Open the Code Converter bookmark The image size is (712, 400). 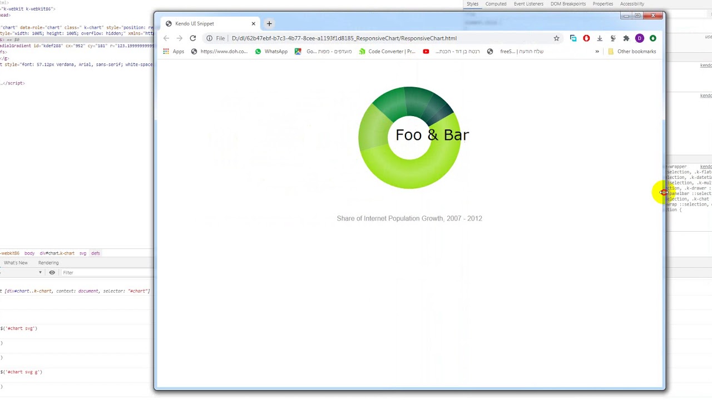coord(387,52)
